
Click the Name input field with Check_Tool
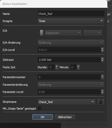coord(71,14)
